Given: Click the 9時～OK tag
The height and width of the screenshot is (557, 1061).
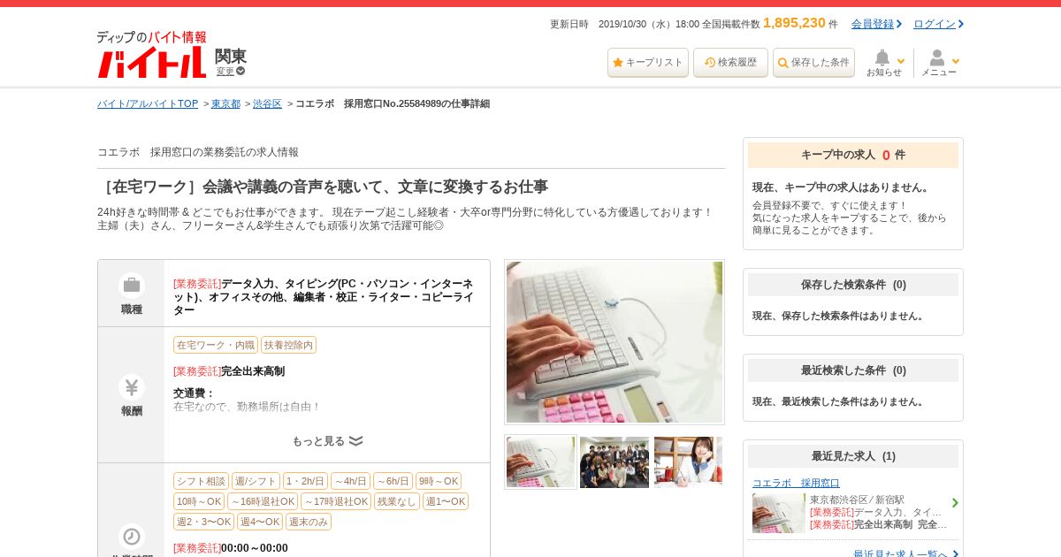Looking at the screenshot, I should tap(439, 481).
